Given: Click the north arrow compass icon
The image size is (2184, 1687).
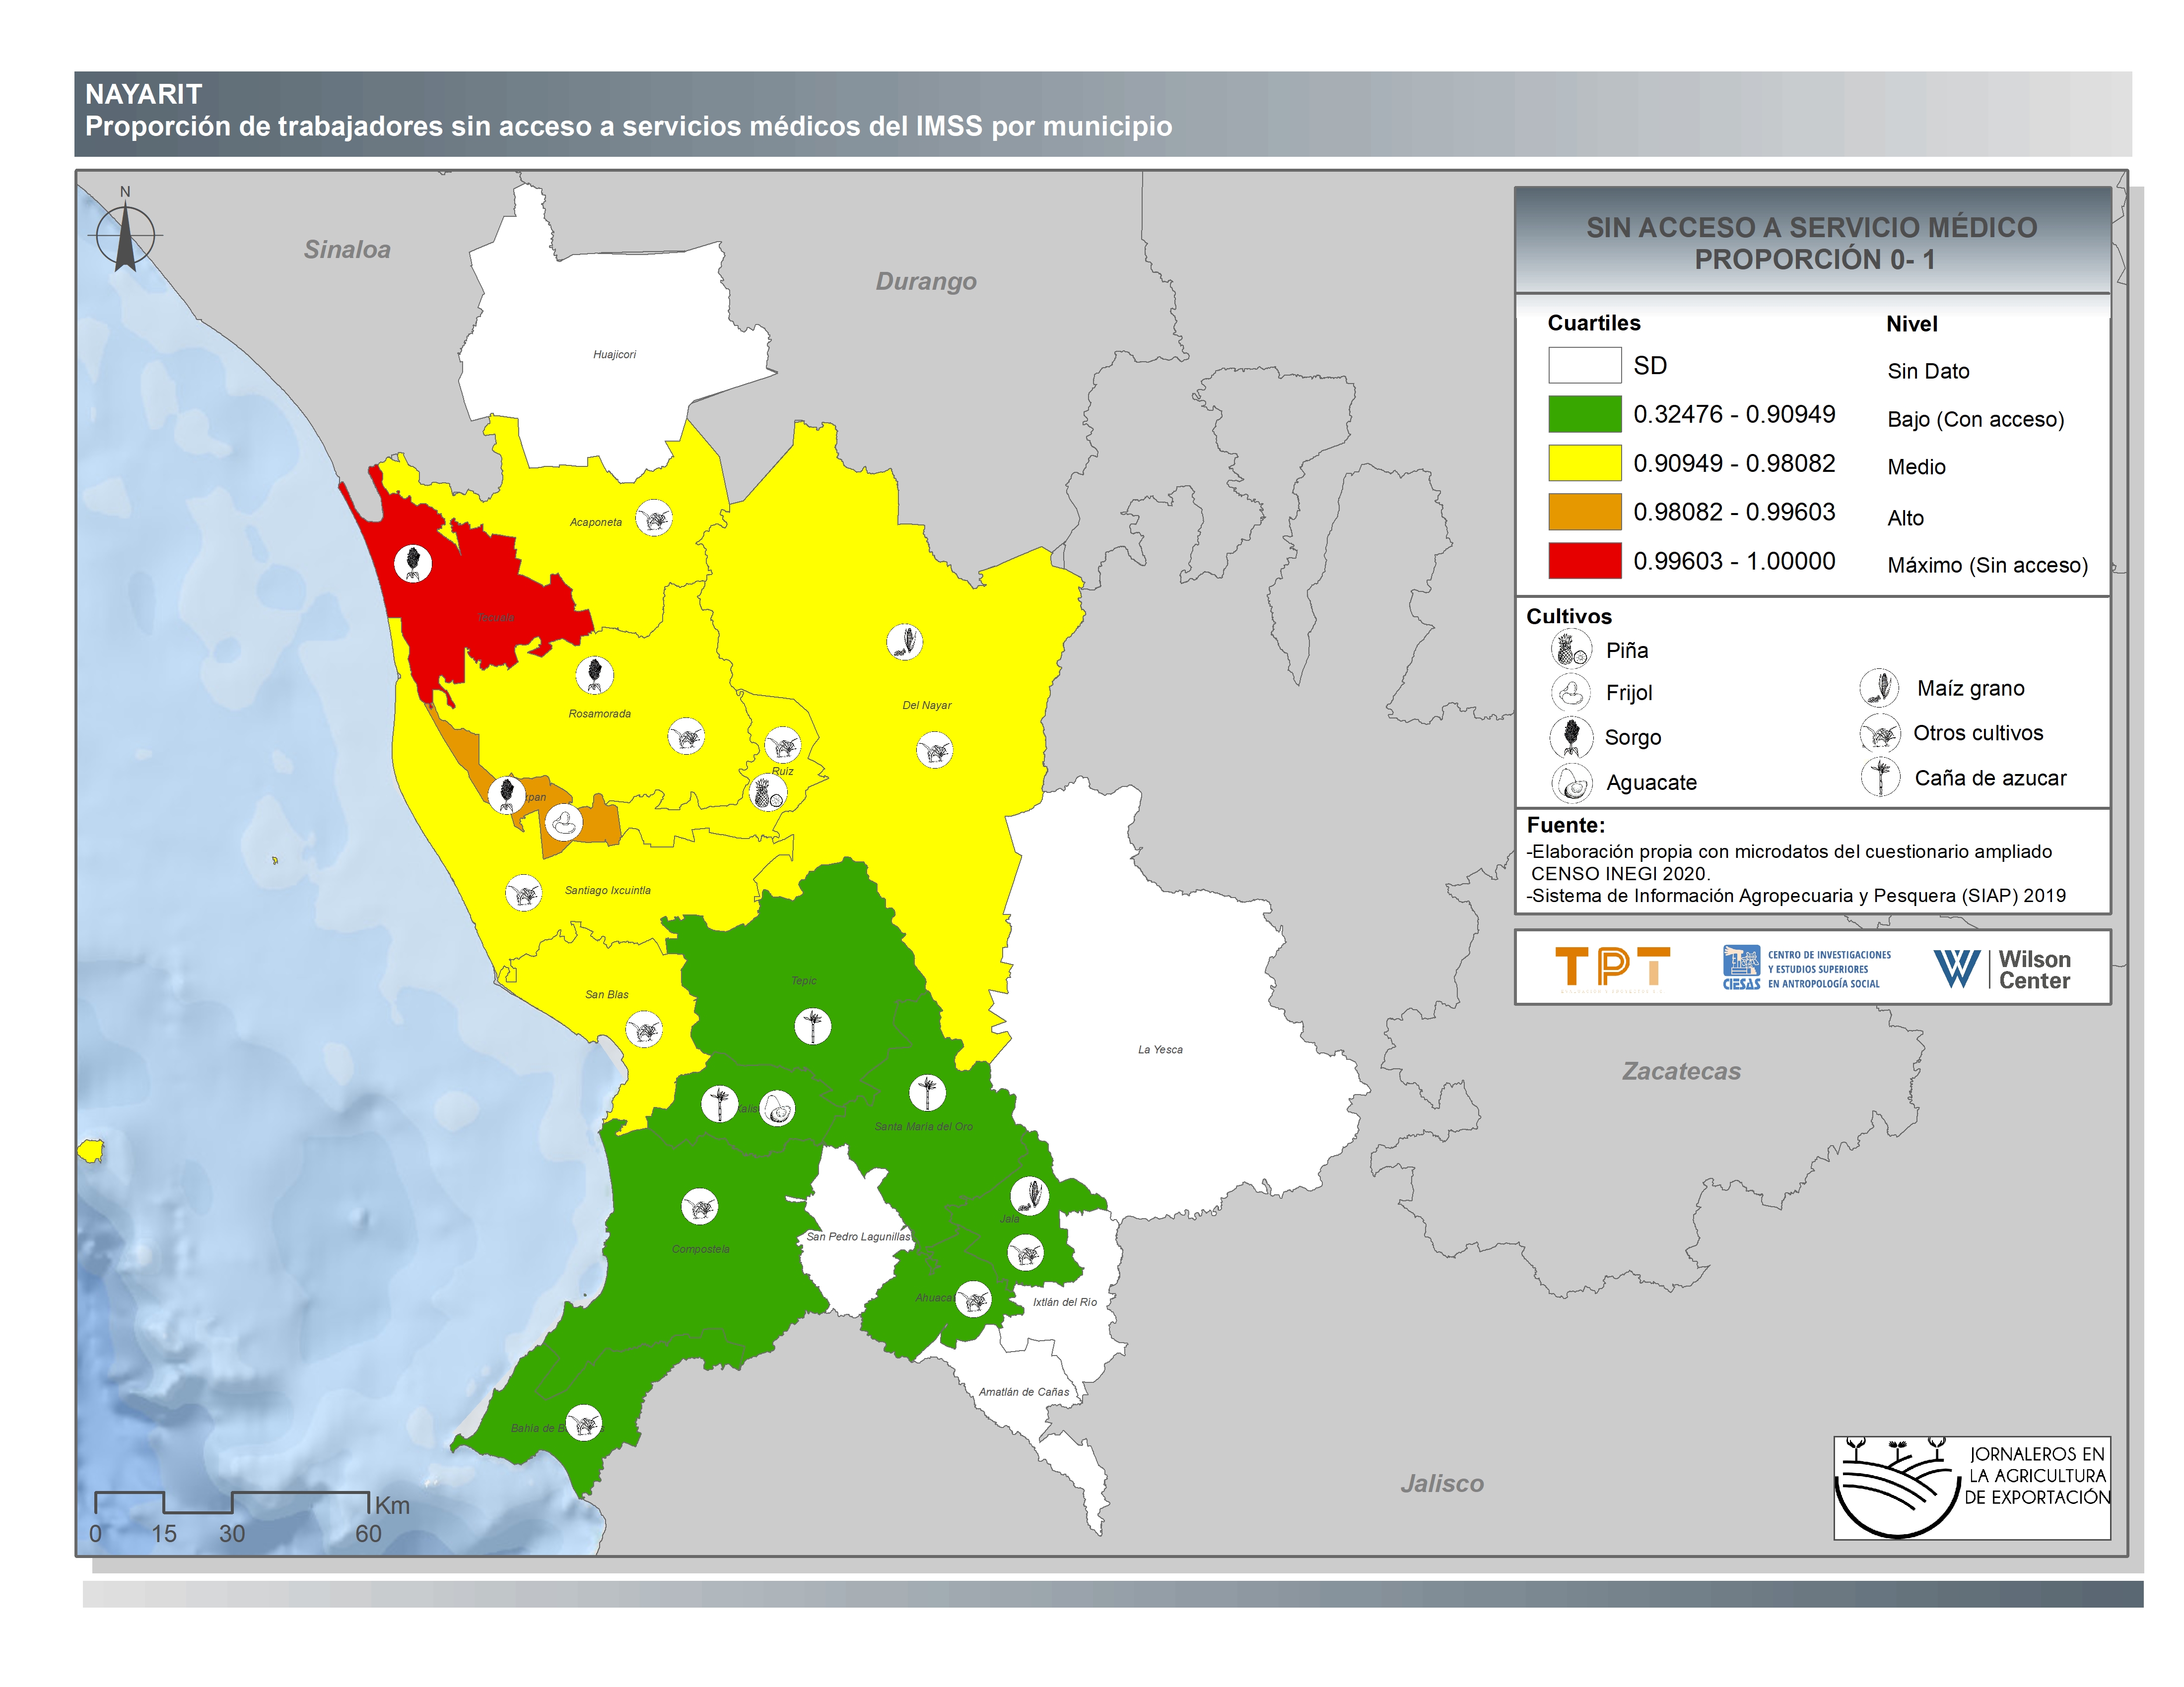Looking at the screenshot, I should 125,236.
